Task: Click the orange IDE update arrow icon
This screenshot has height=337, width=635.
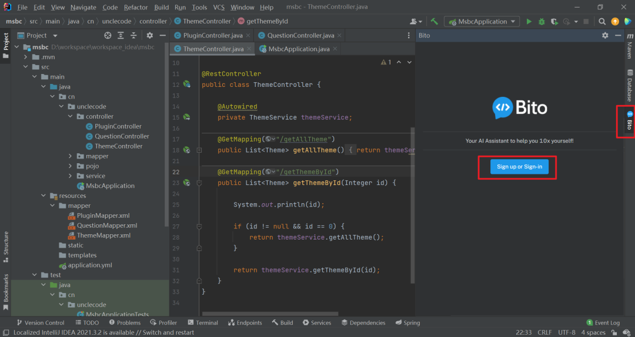Action: [615, 22]
